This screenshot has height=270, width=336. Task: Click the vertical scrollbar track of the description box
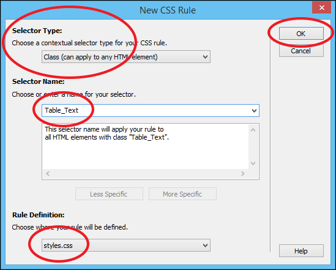(253, 146)
